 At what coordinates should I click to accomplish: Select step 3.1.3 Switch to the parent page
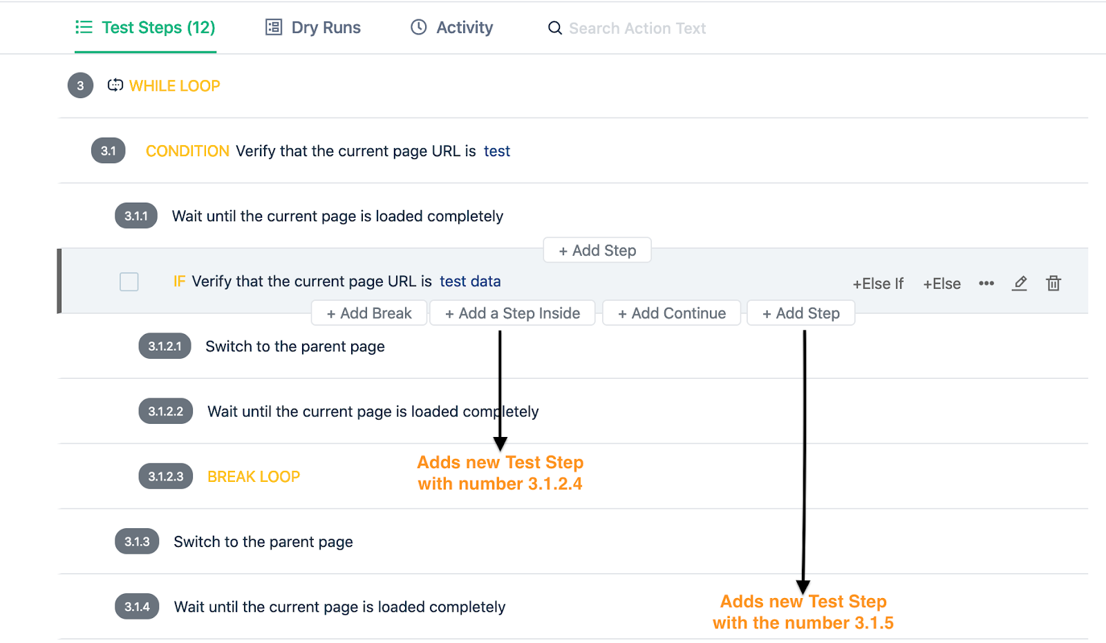[263, 542]
